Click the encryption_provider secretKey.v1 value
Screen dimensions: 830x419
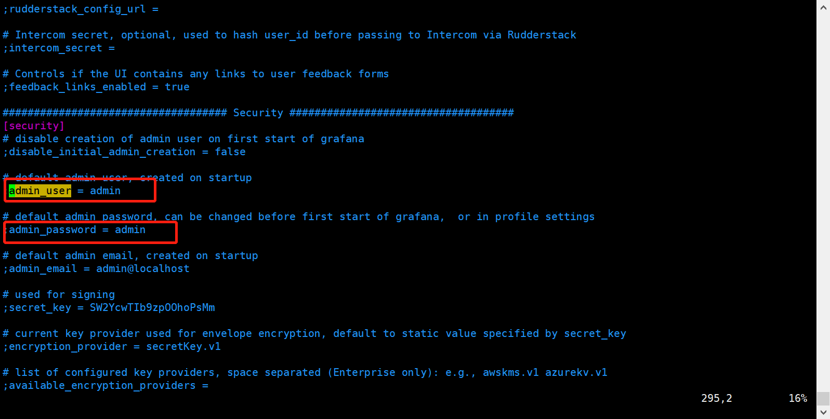[x=183, y=347]
